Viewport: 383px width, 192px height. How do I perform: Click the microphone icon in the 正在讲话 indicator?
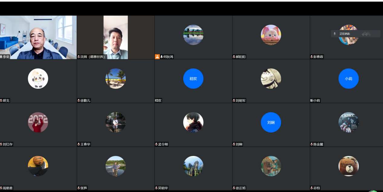click(334, 34)
